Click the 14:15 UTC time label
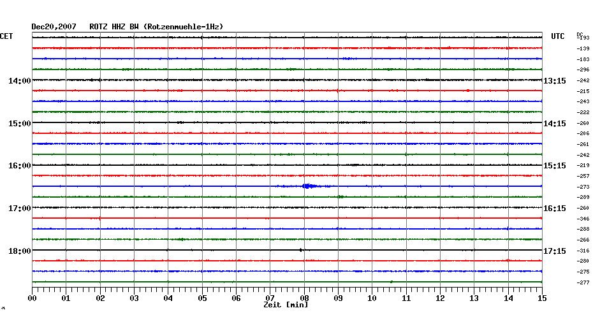This screenshot has height=315, width=593. pos(555,123)
